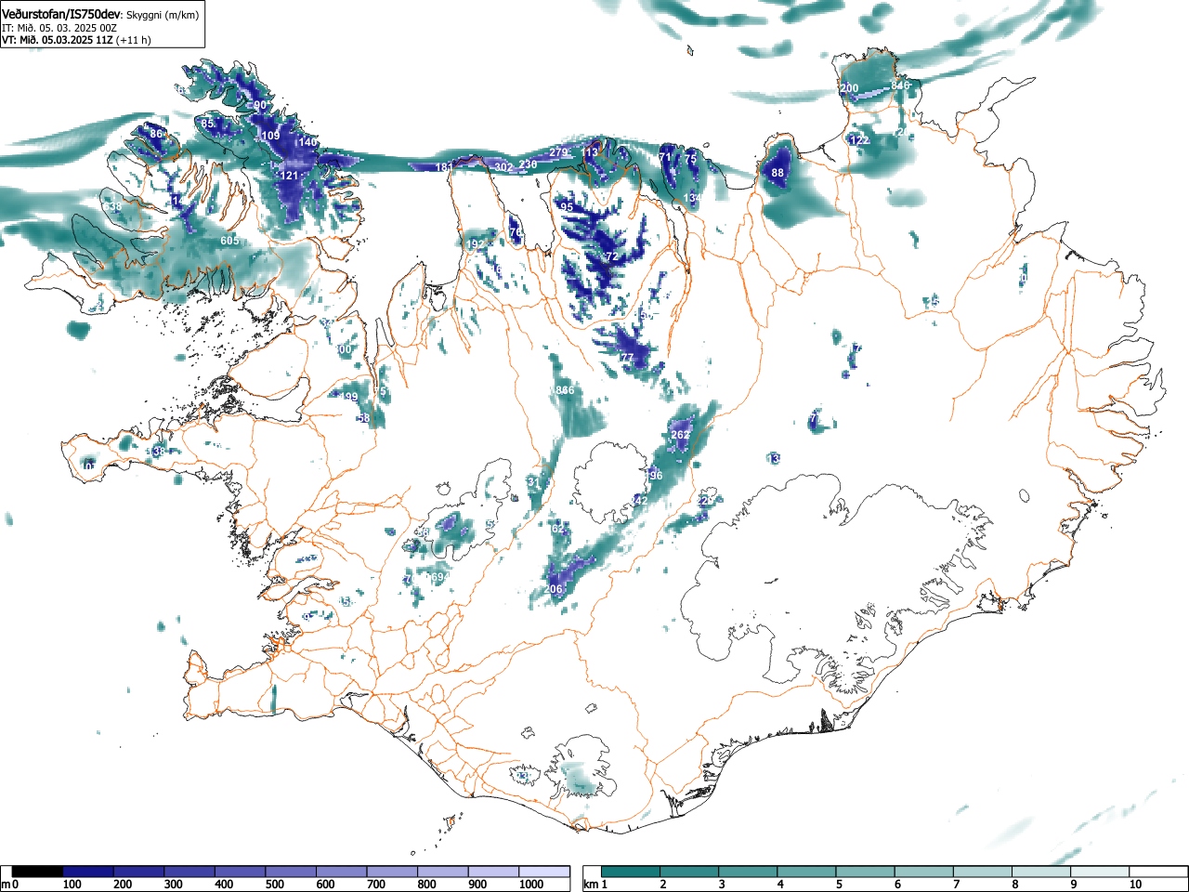
Task: Click the 'km' unit label on the legend
Action: pos(592,884)
